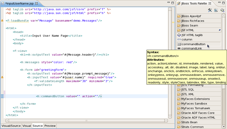Click editor vertical scrollbar up arrow

pos(170,9)
